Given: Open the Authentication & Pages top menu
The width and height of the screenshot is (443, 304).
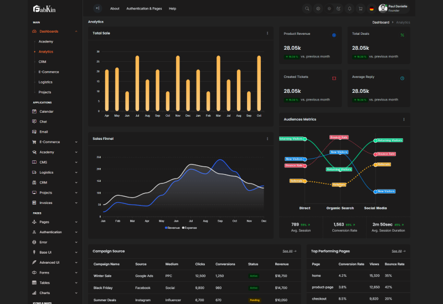Looking at the screenshot, I should [143, 9].
